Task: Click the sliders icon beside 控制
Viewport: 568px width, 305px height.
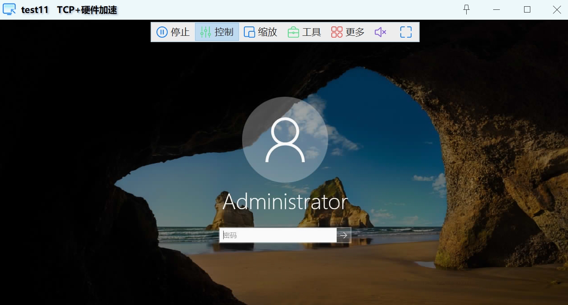Action: click(x=205, y=32)
